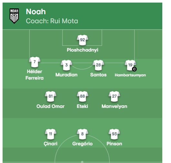
Task: Click shirt number 93 jersey
Action: pyautogui.click(x=114, y=134)
